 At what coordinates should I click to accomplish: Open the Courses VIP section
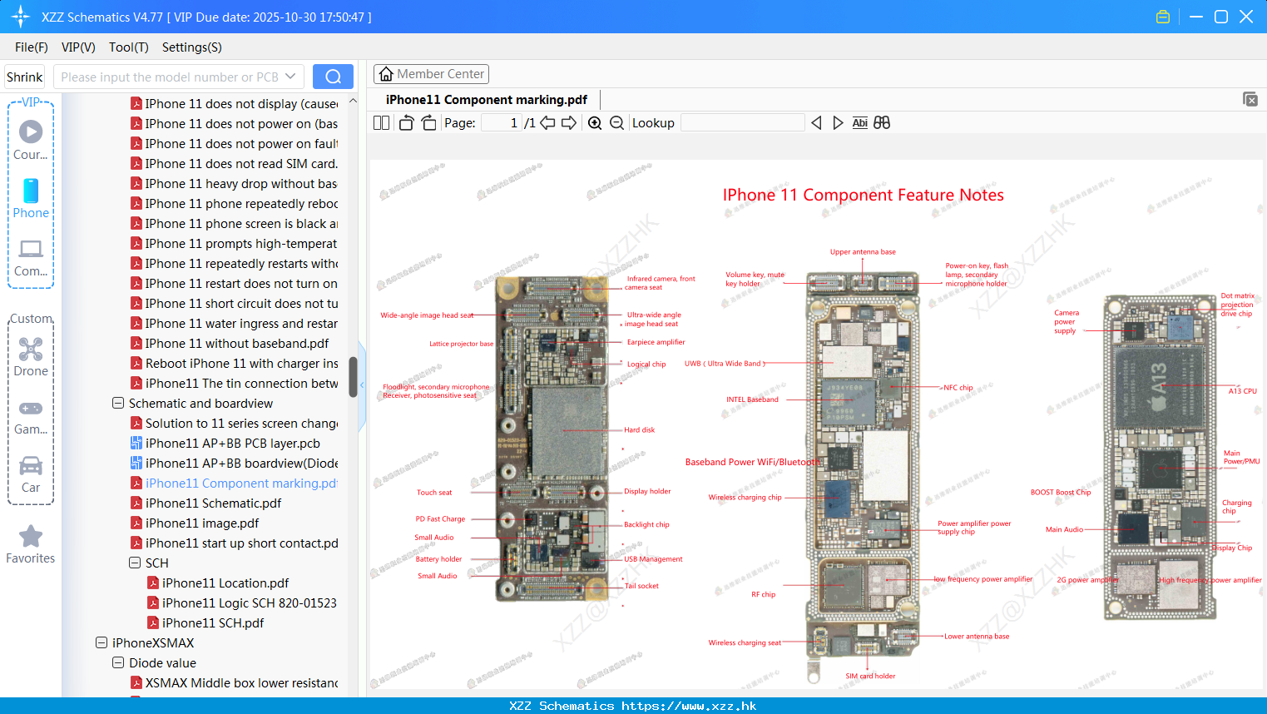(31, 140)
